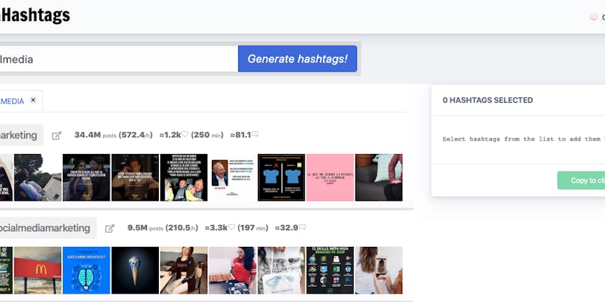Open the white shopping bag thumbnail

pyautogui.click(x=281, y=270)
